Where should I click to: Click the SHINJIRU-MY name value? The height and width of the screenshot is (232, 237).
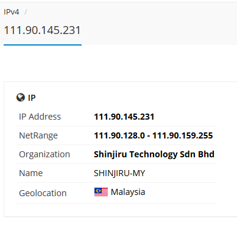tap(119, 173)
